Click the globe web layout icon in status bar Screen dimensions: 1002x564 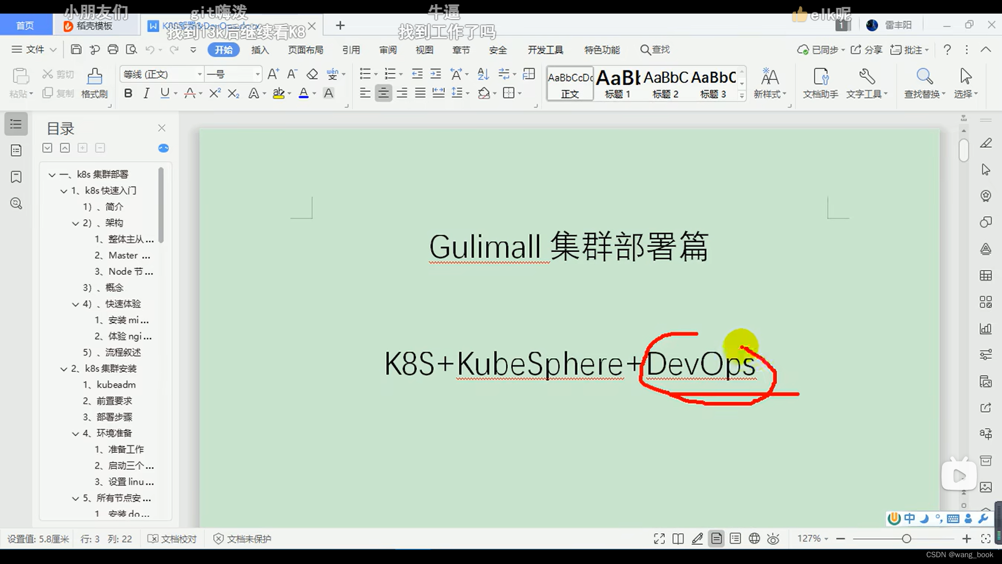click(754, 538)
